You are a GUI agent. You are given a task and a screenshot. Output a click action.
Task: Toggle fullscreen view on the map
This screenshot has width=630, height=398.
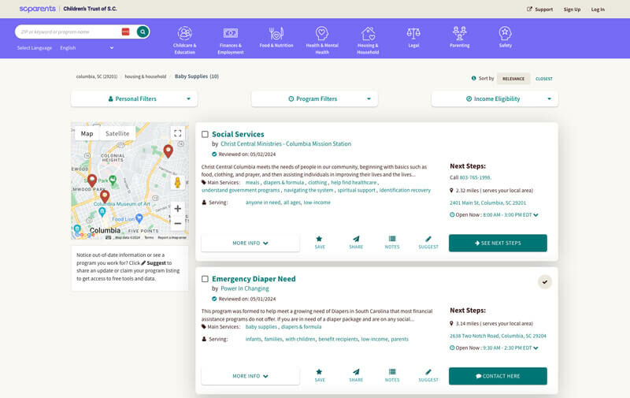pyautogui.click(x=178, y=133)
